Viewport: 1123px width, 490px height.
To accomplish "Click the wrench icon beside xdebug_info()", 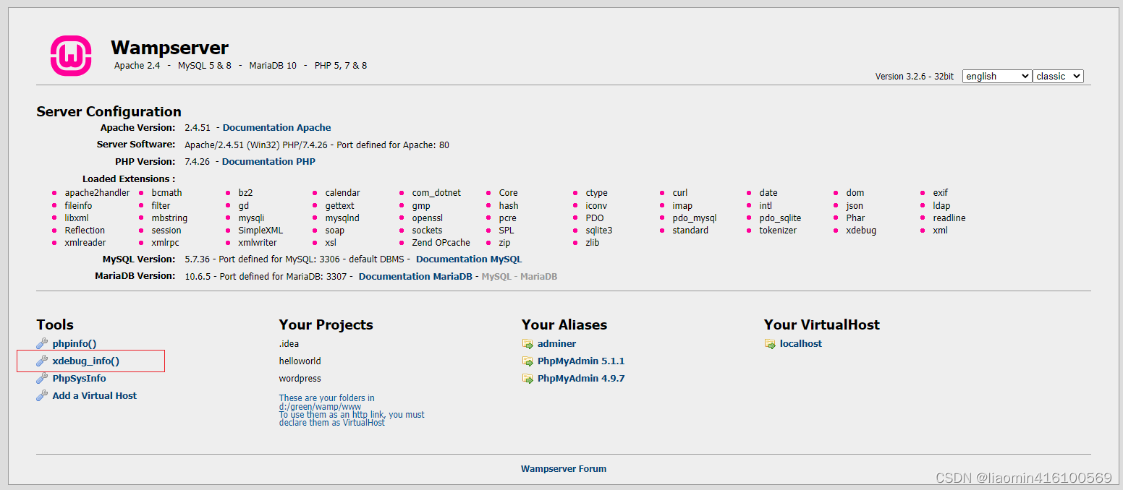I will click(x=42, y=361).
